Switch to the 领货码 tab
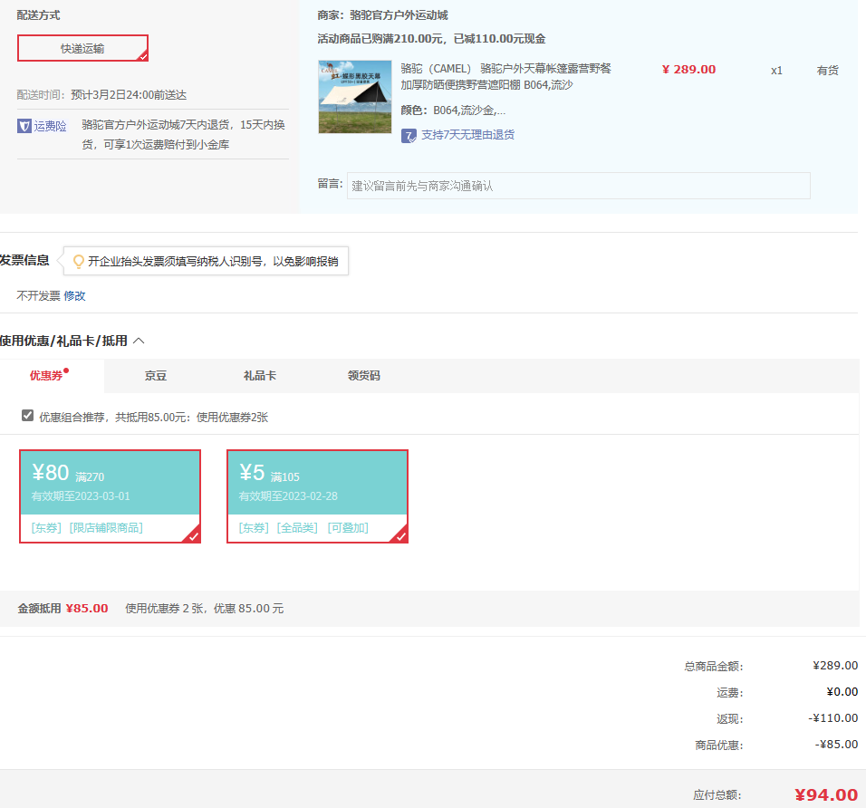 [364, 376]
